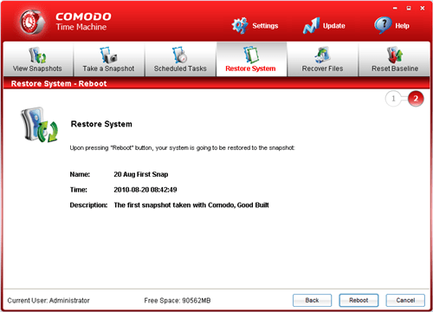Switch to the View Snapshots tab label
The width and height of the screenshot is (433, 312).
click(x=37, y=68)
